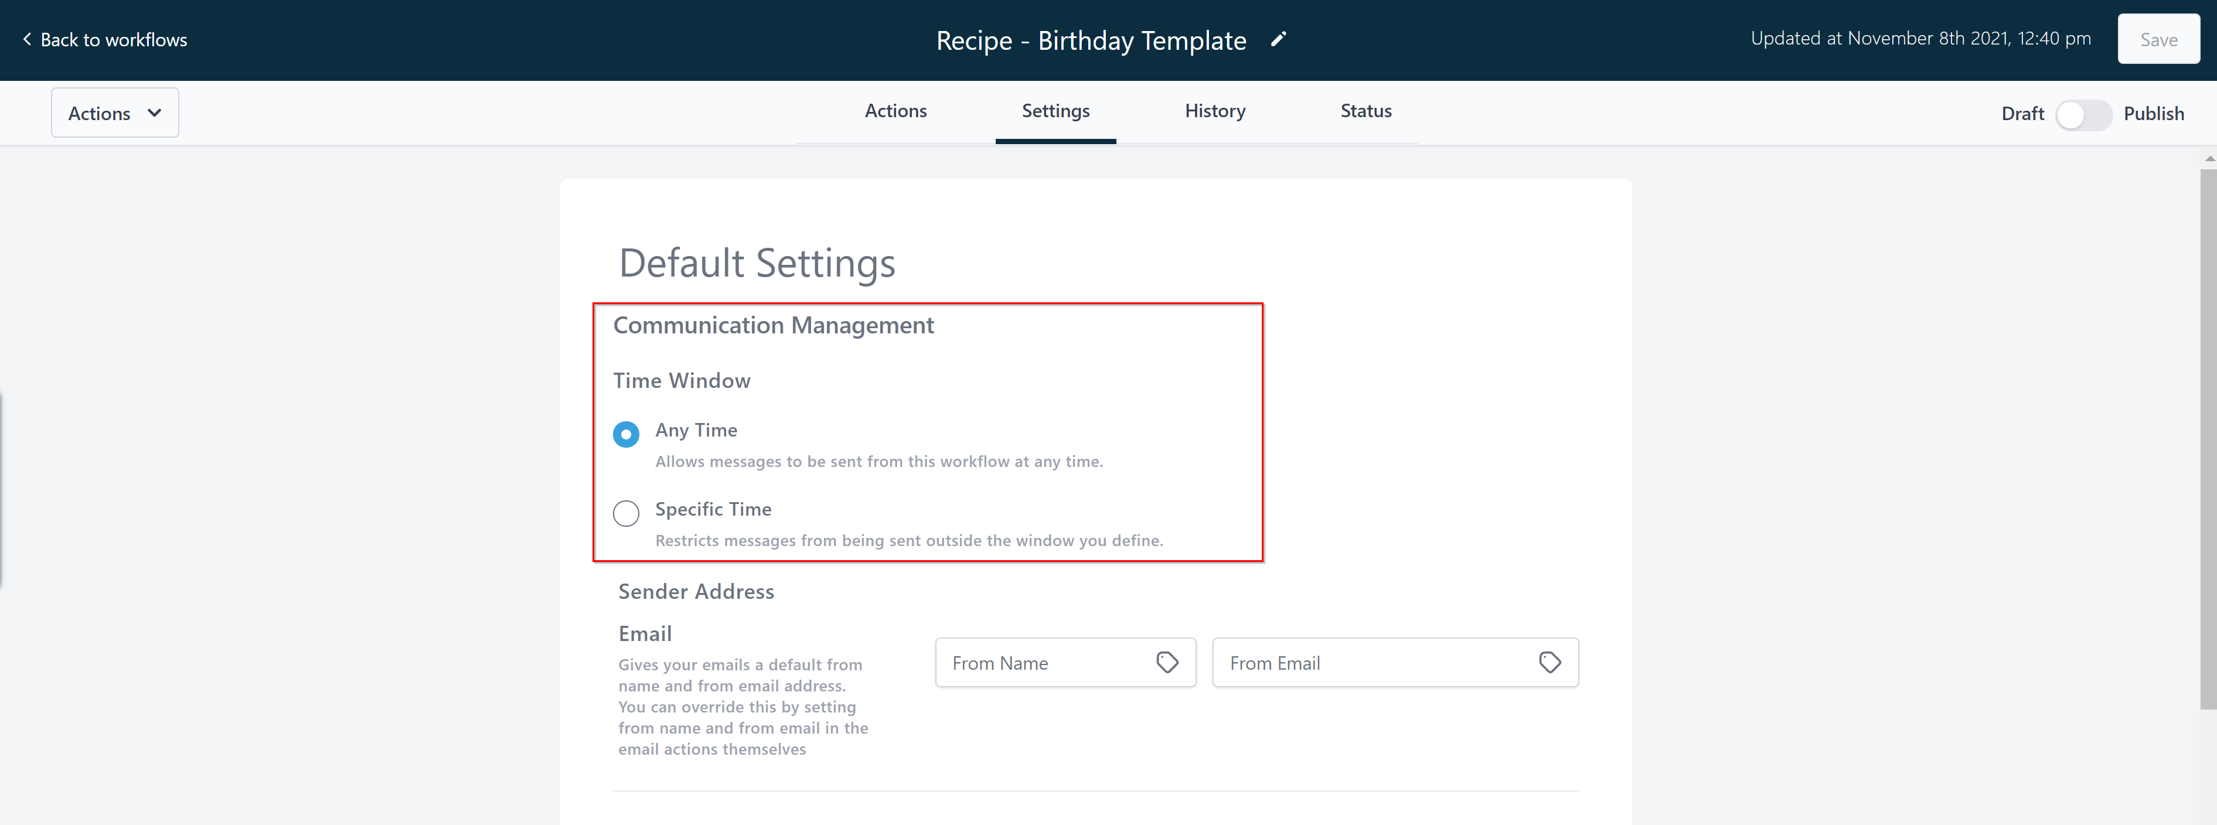This screenshot has height=825, width=2217.
Task: Go to the Status tab
Action: [1366, 111]
